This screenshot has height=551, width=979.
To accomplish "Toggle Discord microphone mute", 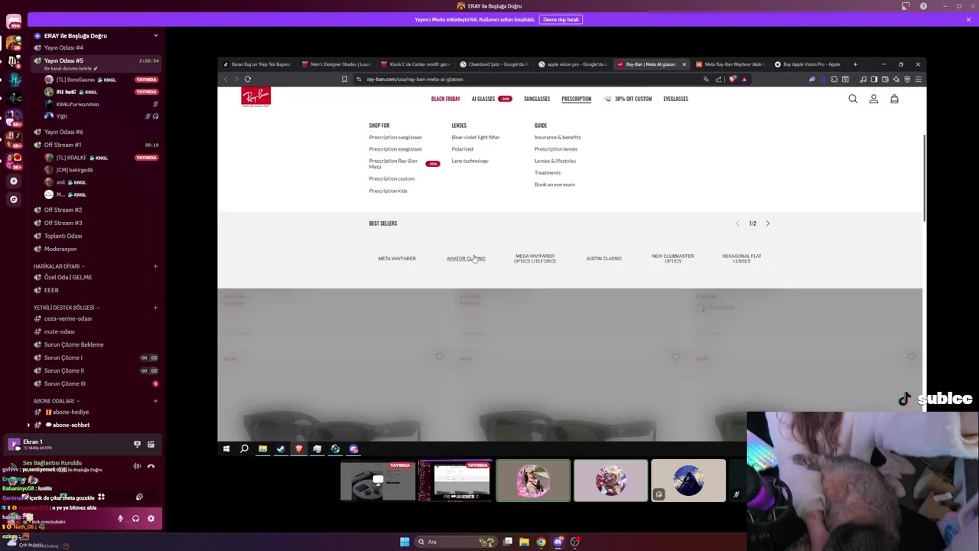I will coord(120,519).
